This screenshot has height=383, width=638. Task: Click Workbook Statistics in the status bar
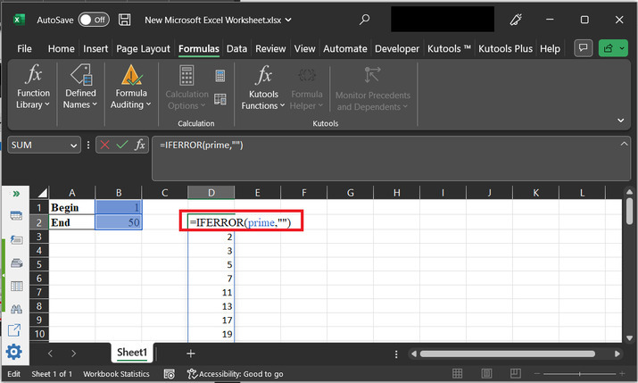pyautogui.click(x=116, y=374)
